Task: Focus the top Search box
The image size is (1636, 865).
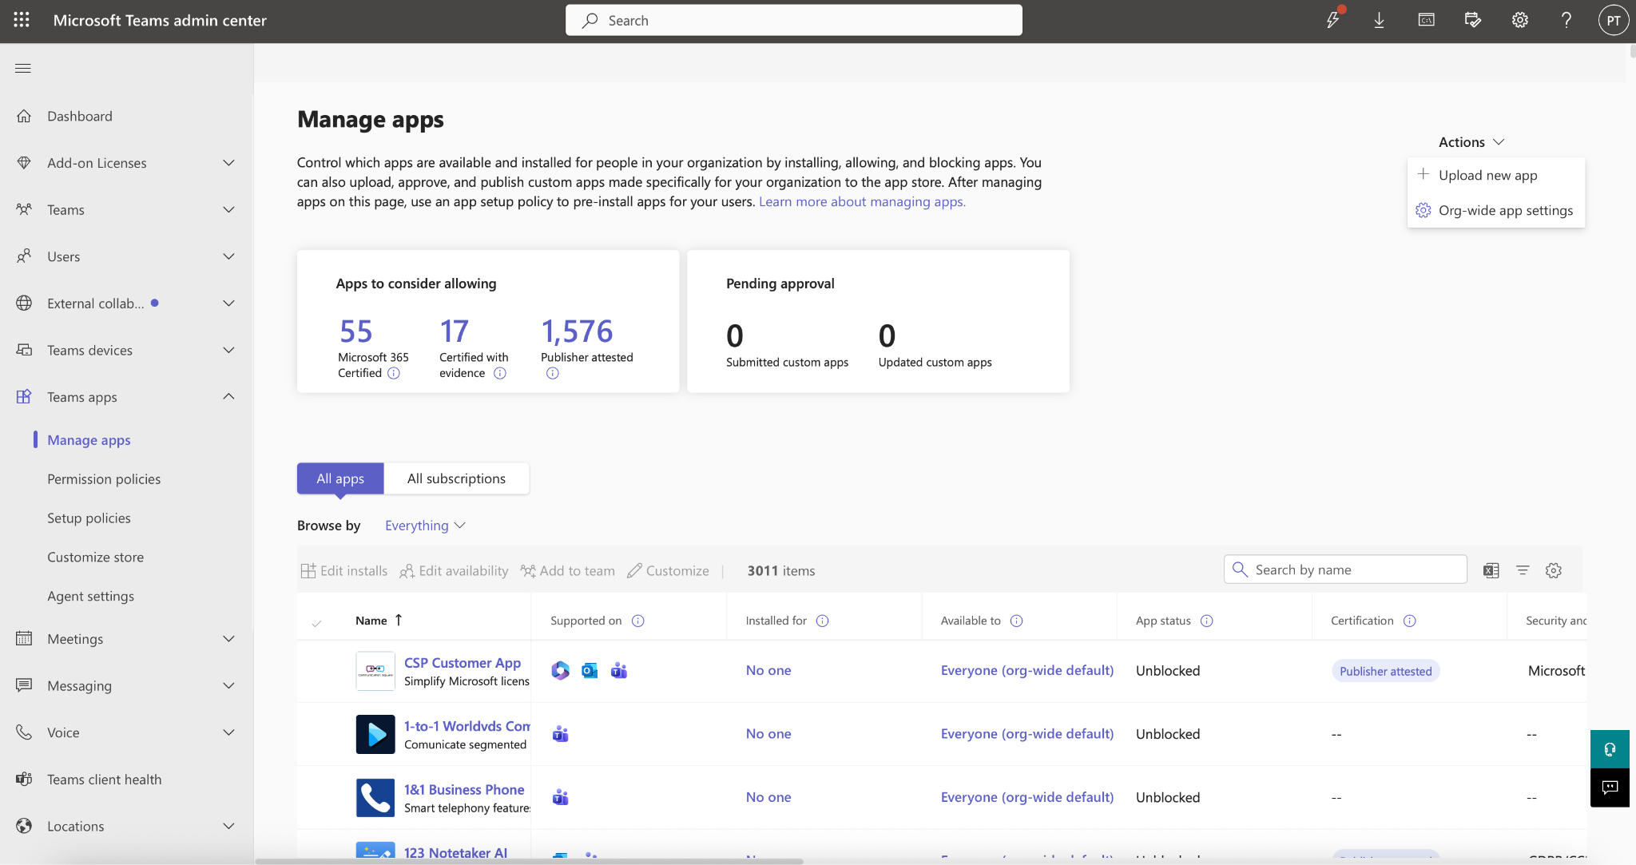Action: click(x=794, y=20)
